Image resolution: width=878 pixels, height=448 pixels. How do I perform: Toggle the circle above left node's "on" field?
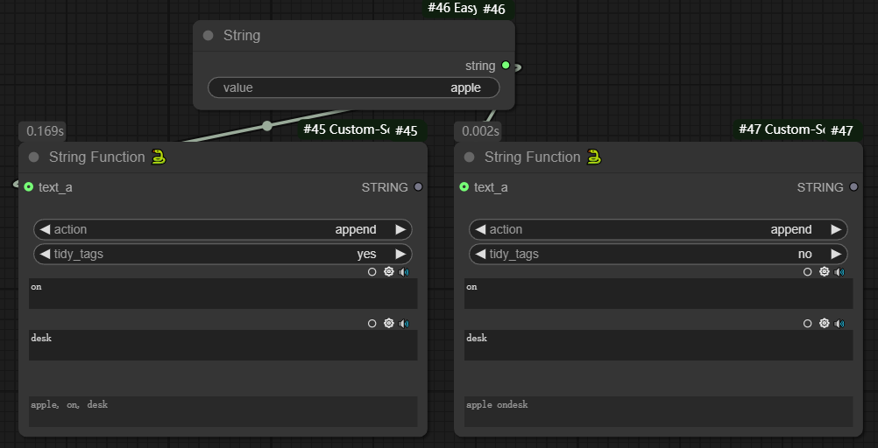click(x=372, y=272)
